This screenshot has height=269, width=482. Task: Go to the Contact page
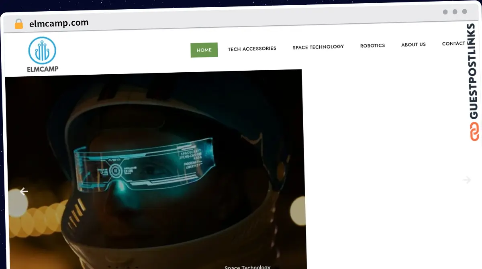453,43
